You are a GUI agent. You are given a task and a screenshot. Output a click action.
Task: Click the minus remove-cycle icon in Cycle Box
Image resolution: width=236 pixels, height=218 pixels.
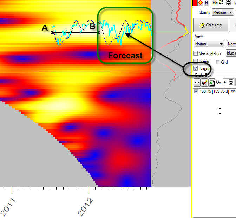[197, 83]
